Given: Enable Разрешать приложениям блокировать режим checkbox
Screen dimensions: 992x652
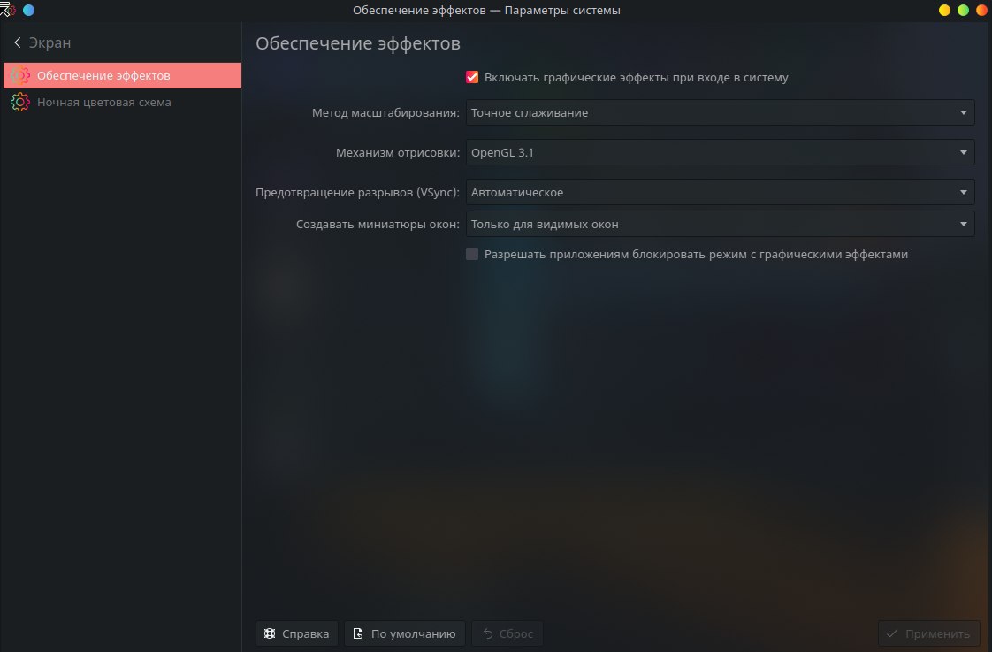Looking at the screenshot, I should pos(472,254).
